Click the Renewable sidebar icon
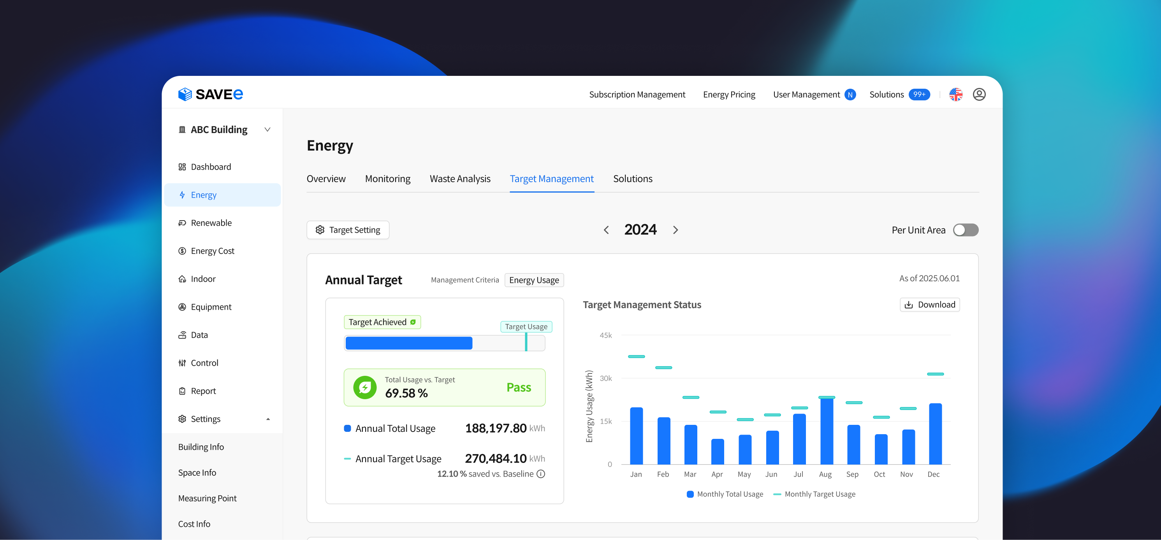1161x540 pixels. (182, 223)
